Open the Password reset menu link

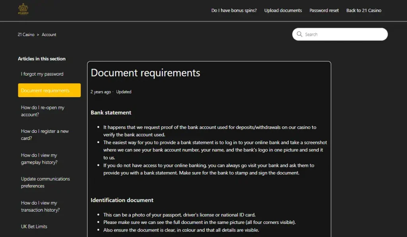[x=324, y=10]
